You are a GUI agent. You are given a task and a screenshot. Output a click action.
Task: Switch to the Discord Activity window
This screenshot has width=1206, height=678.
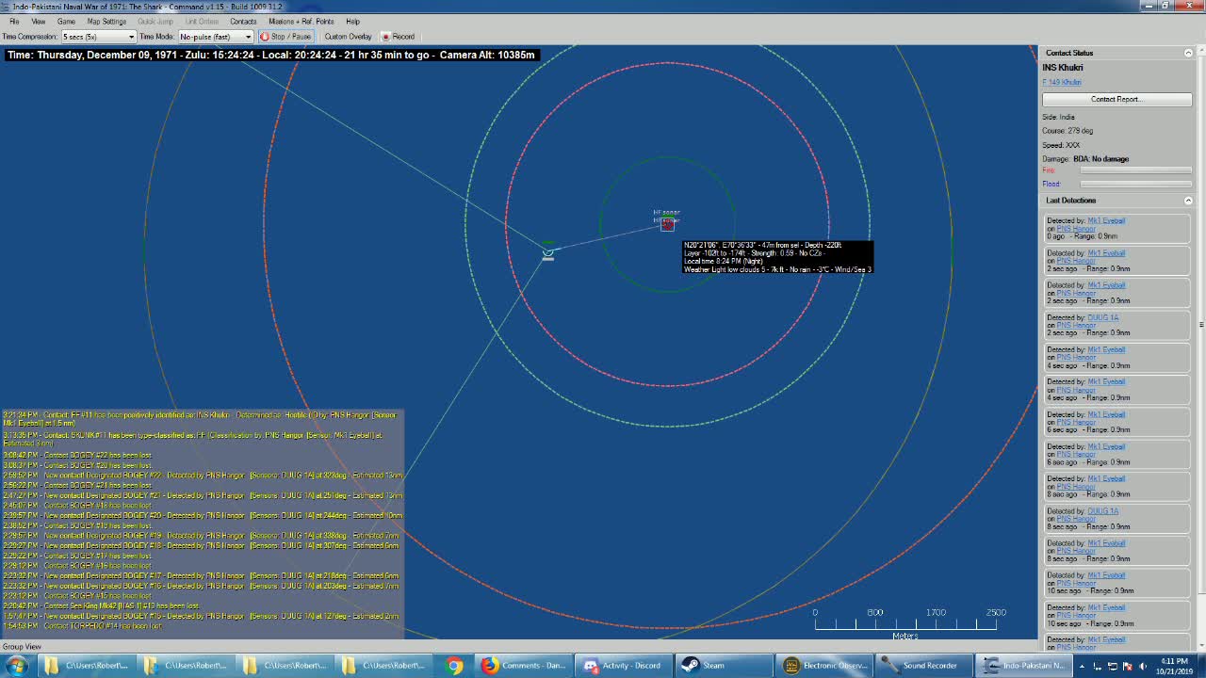(x=623, y=666)
